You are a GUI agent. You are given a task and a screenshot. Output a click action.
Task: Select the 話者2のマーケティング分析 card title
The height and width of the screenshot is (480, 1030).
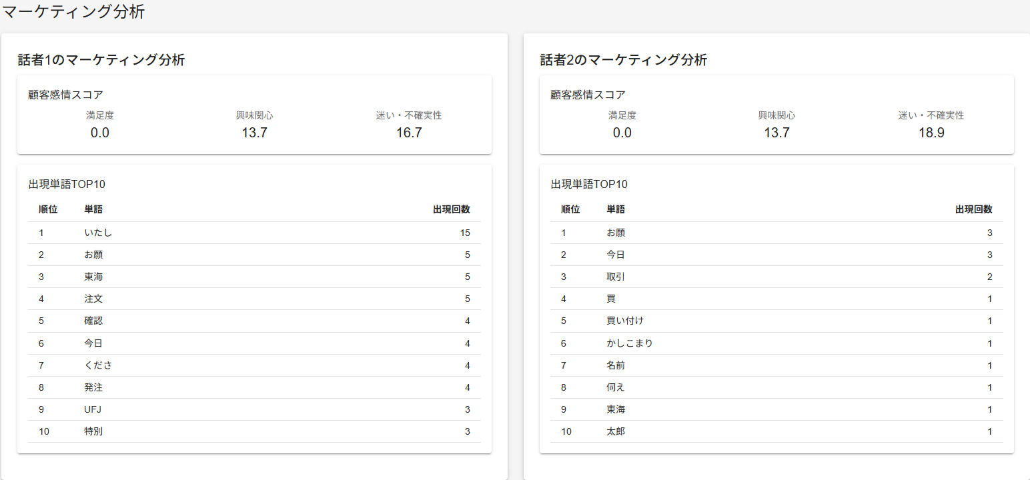624,60
